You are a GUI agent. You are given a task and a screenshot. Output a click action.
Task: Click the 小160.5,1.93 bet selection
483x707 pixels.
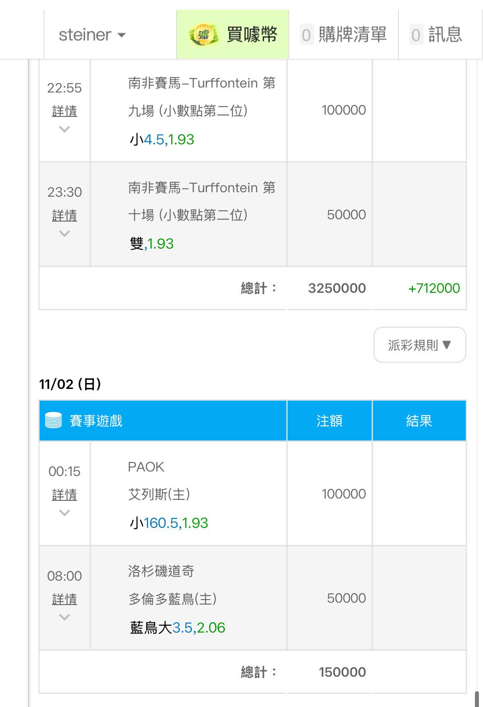[169, 523]
